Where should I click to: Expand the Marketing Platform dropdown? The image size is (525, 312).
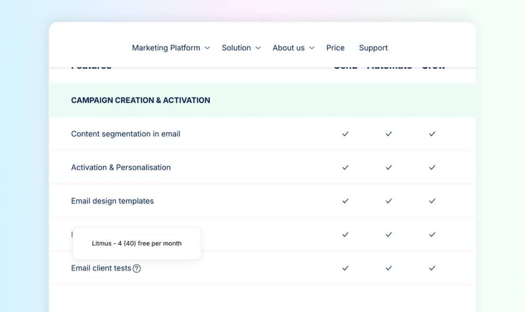click(x=170, y=48)
